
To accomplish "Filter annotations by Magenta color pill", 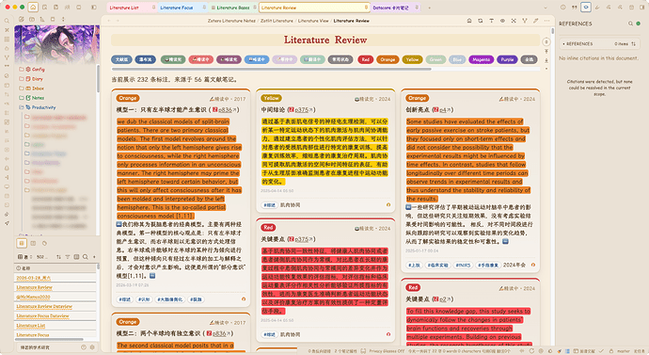I will 481,59.
